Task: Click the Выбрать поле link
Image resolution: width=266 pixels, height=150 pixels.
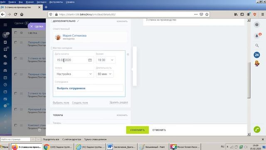Action: point(61,103)
